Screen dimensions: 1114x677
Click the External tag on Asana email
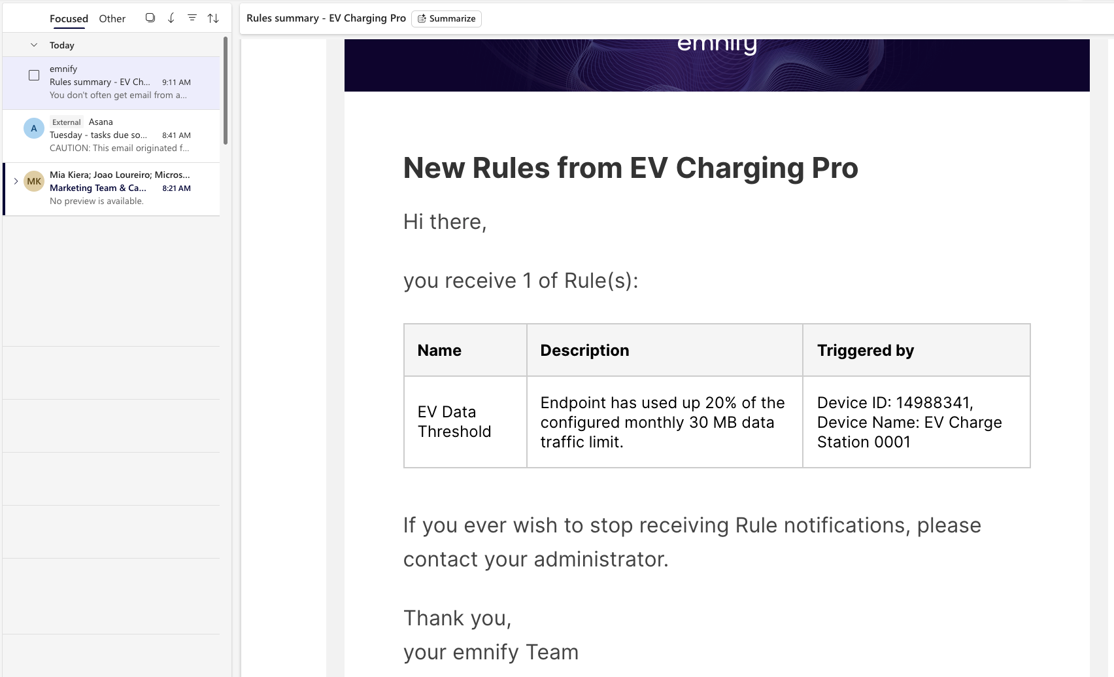(x=67, y=122)
